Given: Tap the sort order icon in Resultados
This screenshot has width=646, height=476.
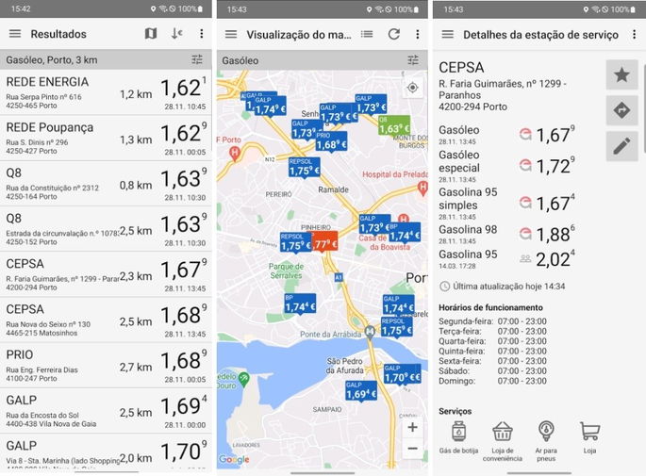Looking at the screenshot, I should tap(176, 34).
